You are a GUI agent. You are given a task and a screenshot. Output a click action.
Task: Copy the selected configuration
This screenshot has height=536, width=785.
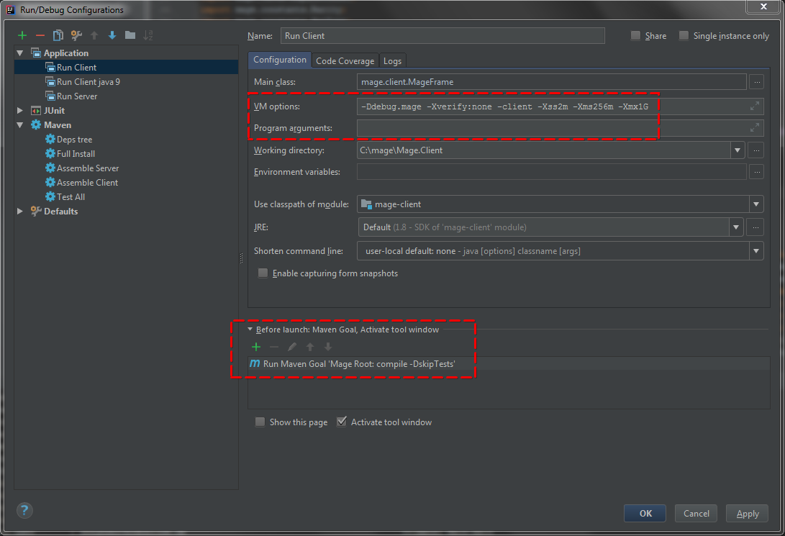pos(58,35)
